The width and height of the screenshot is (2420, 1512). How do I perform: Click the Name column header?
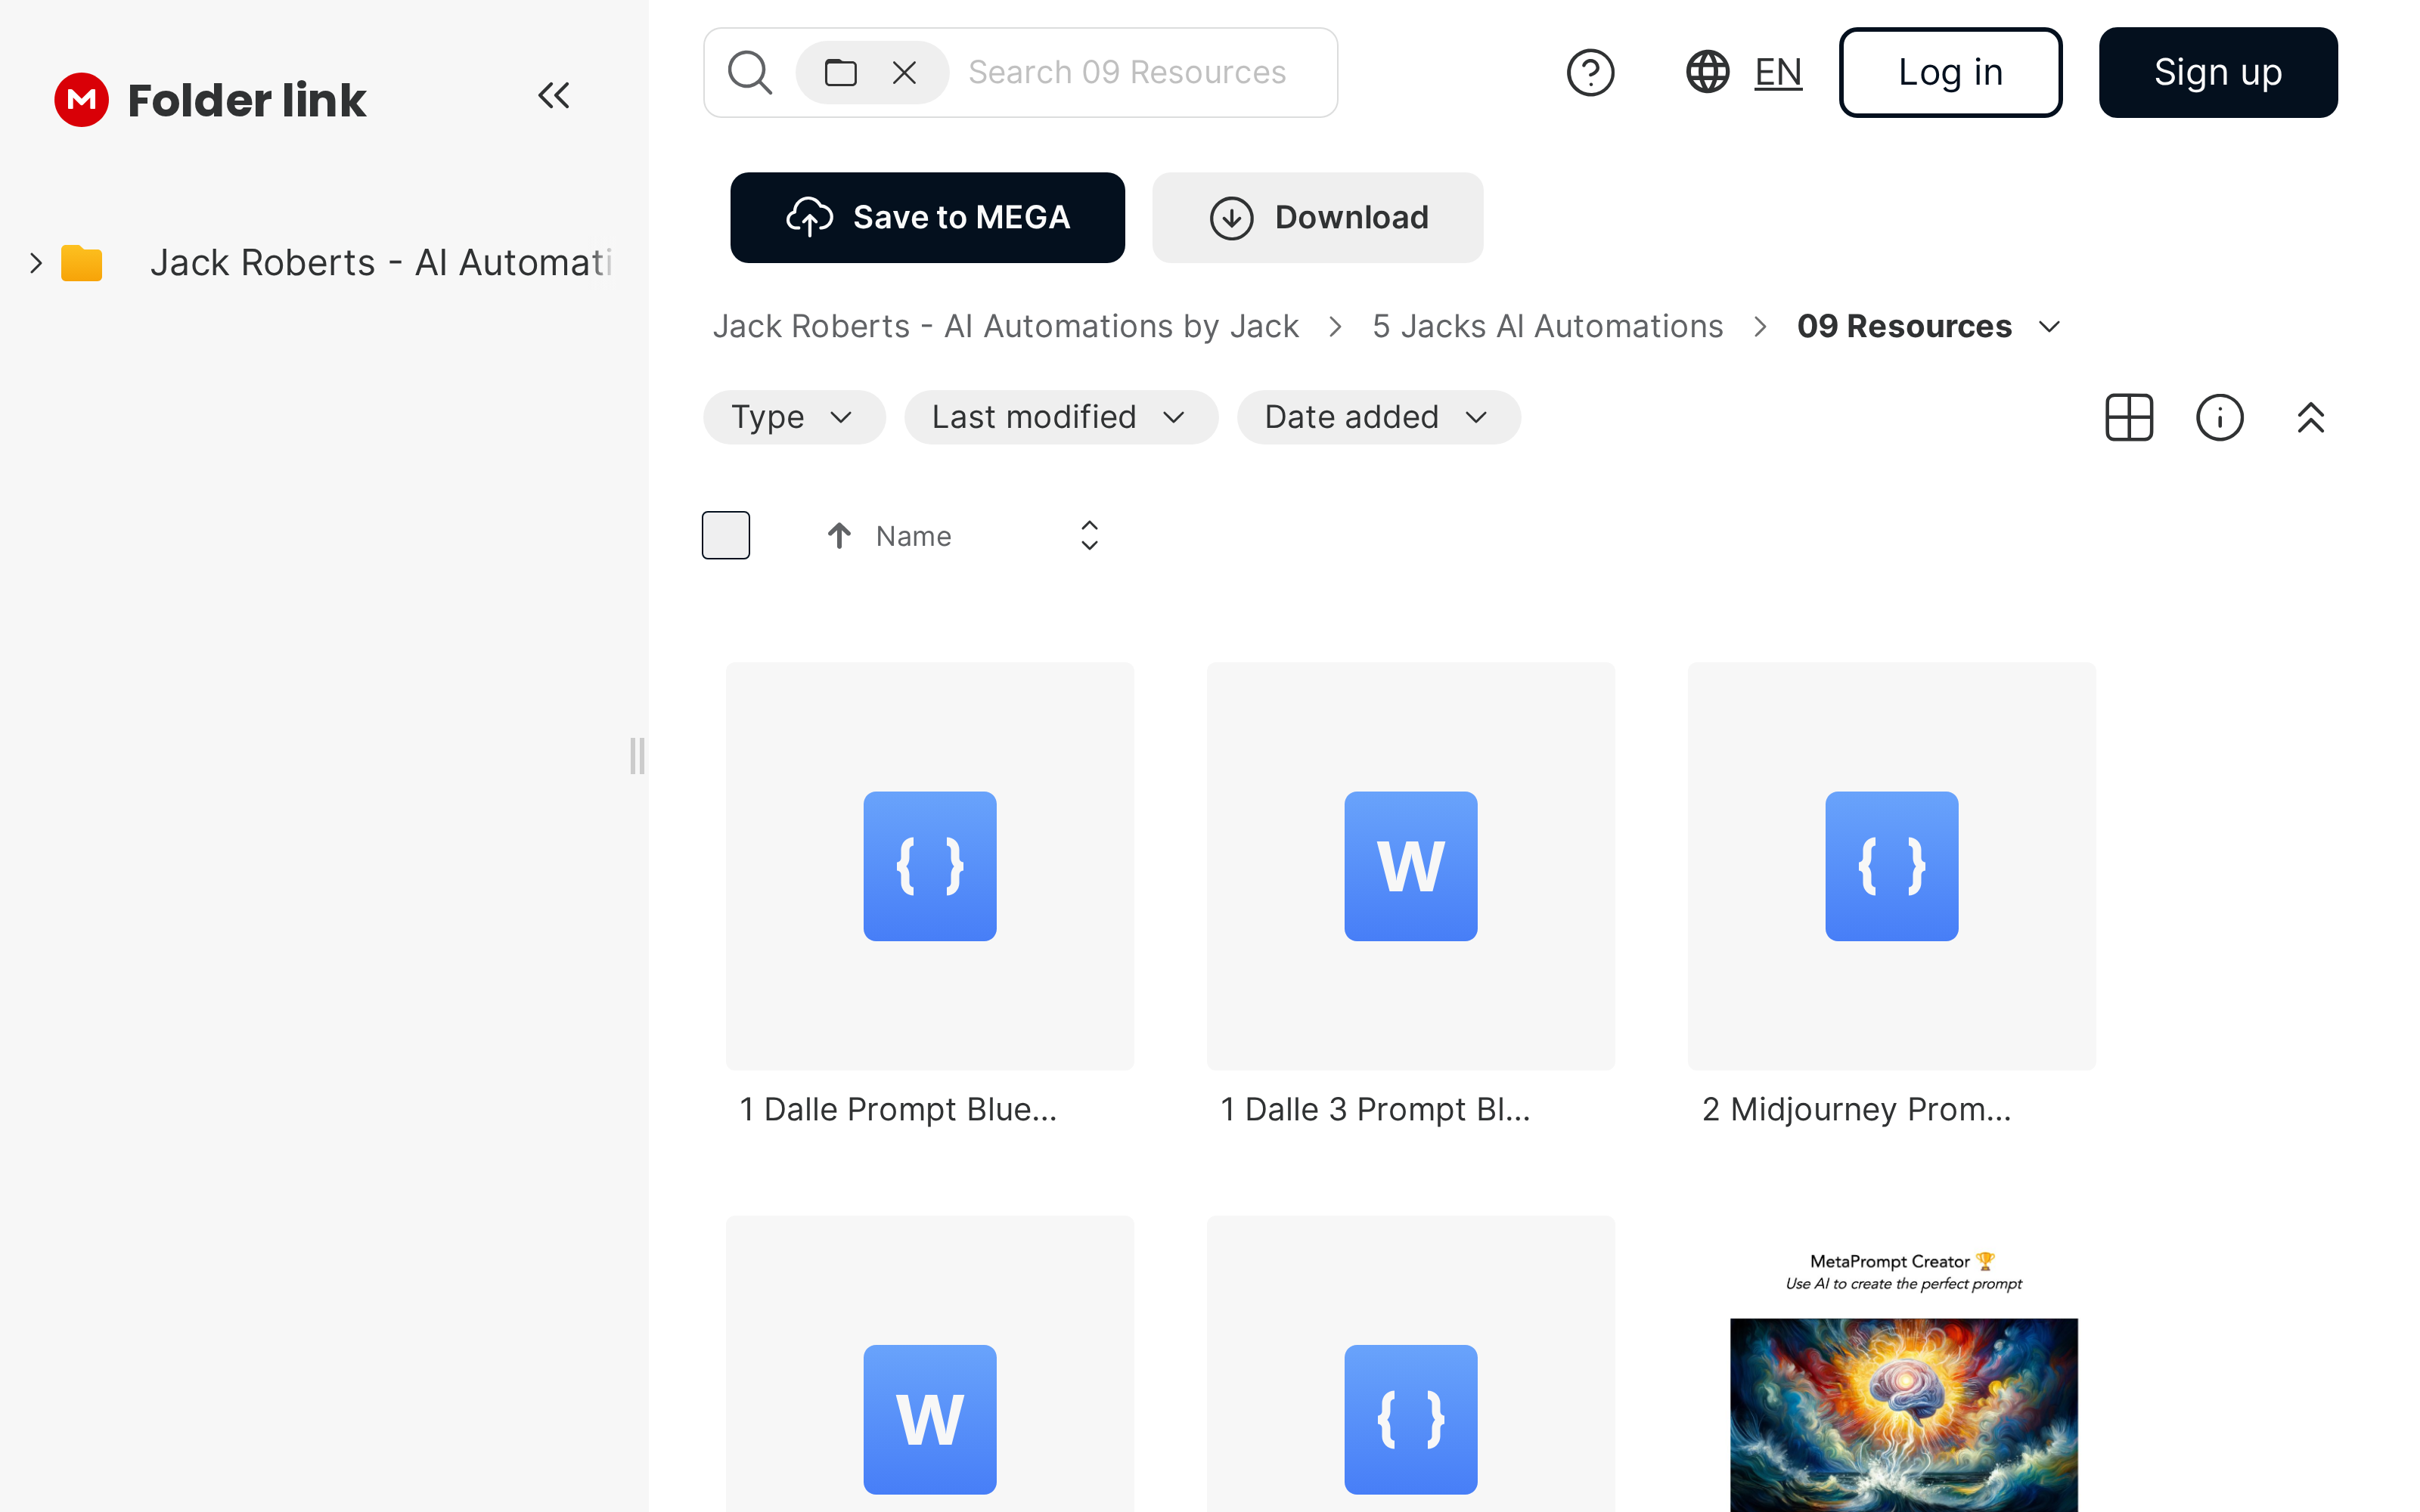913,536
